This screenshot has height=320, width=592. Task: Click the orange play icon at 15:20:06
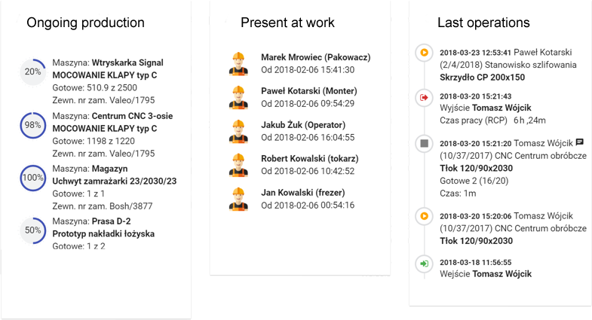click(424, 216)
